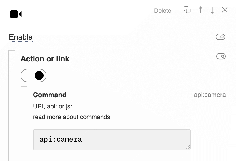The height and width of the screenshot is (161, 236).
Task: Click the outer bracket beside Action or link
Action: [9, 105]
